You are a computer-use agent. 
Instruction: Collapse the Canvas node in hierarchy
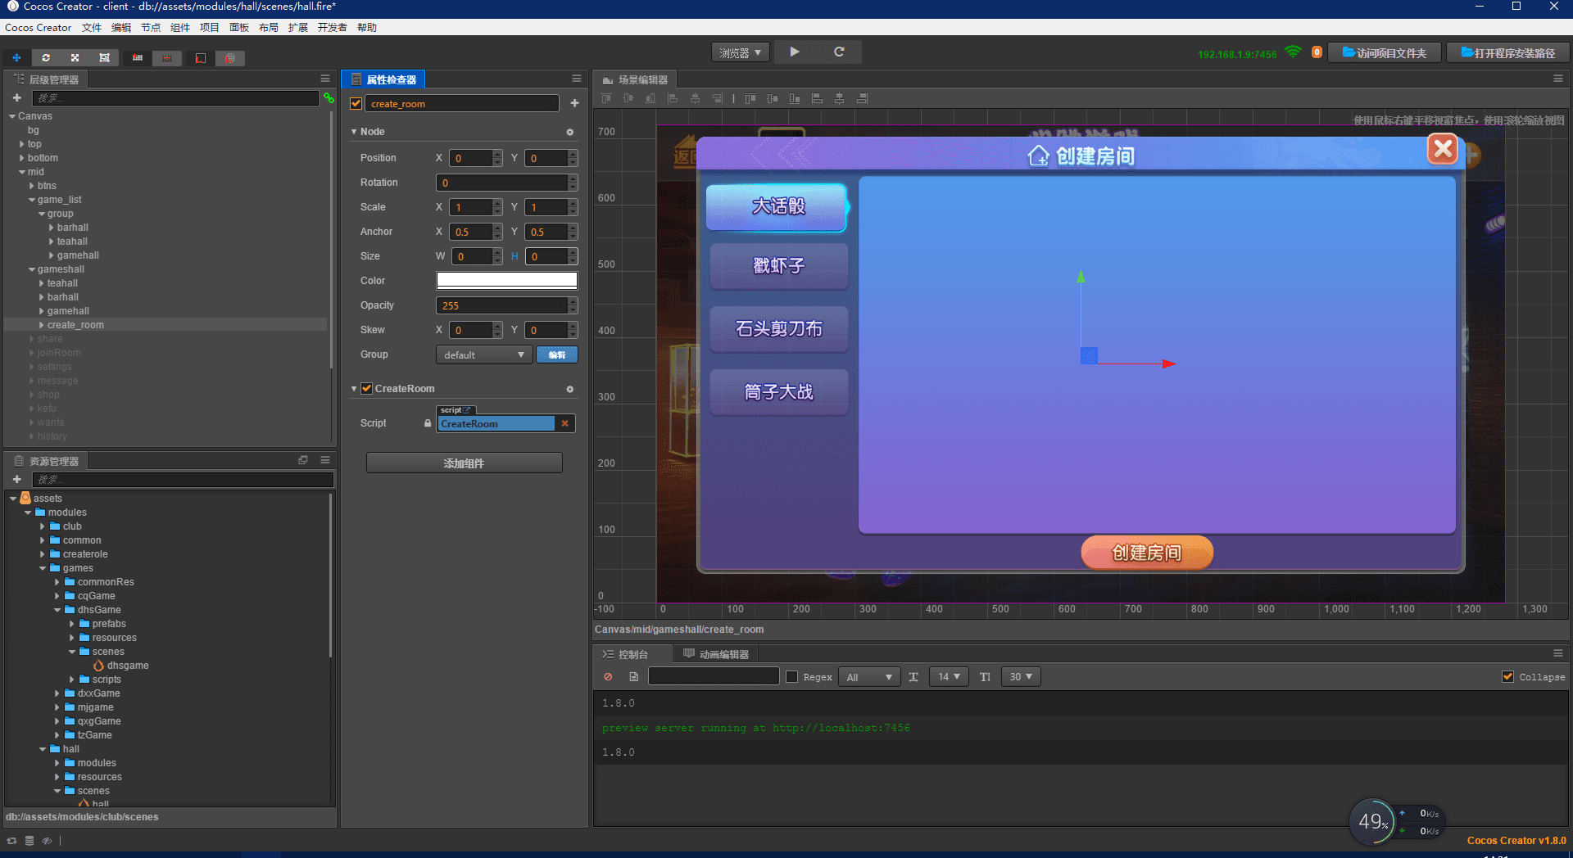[12, 116]
